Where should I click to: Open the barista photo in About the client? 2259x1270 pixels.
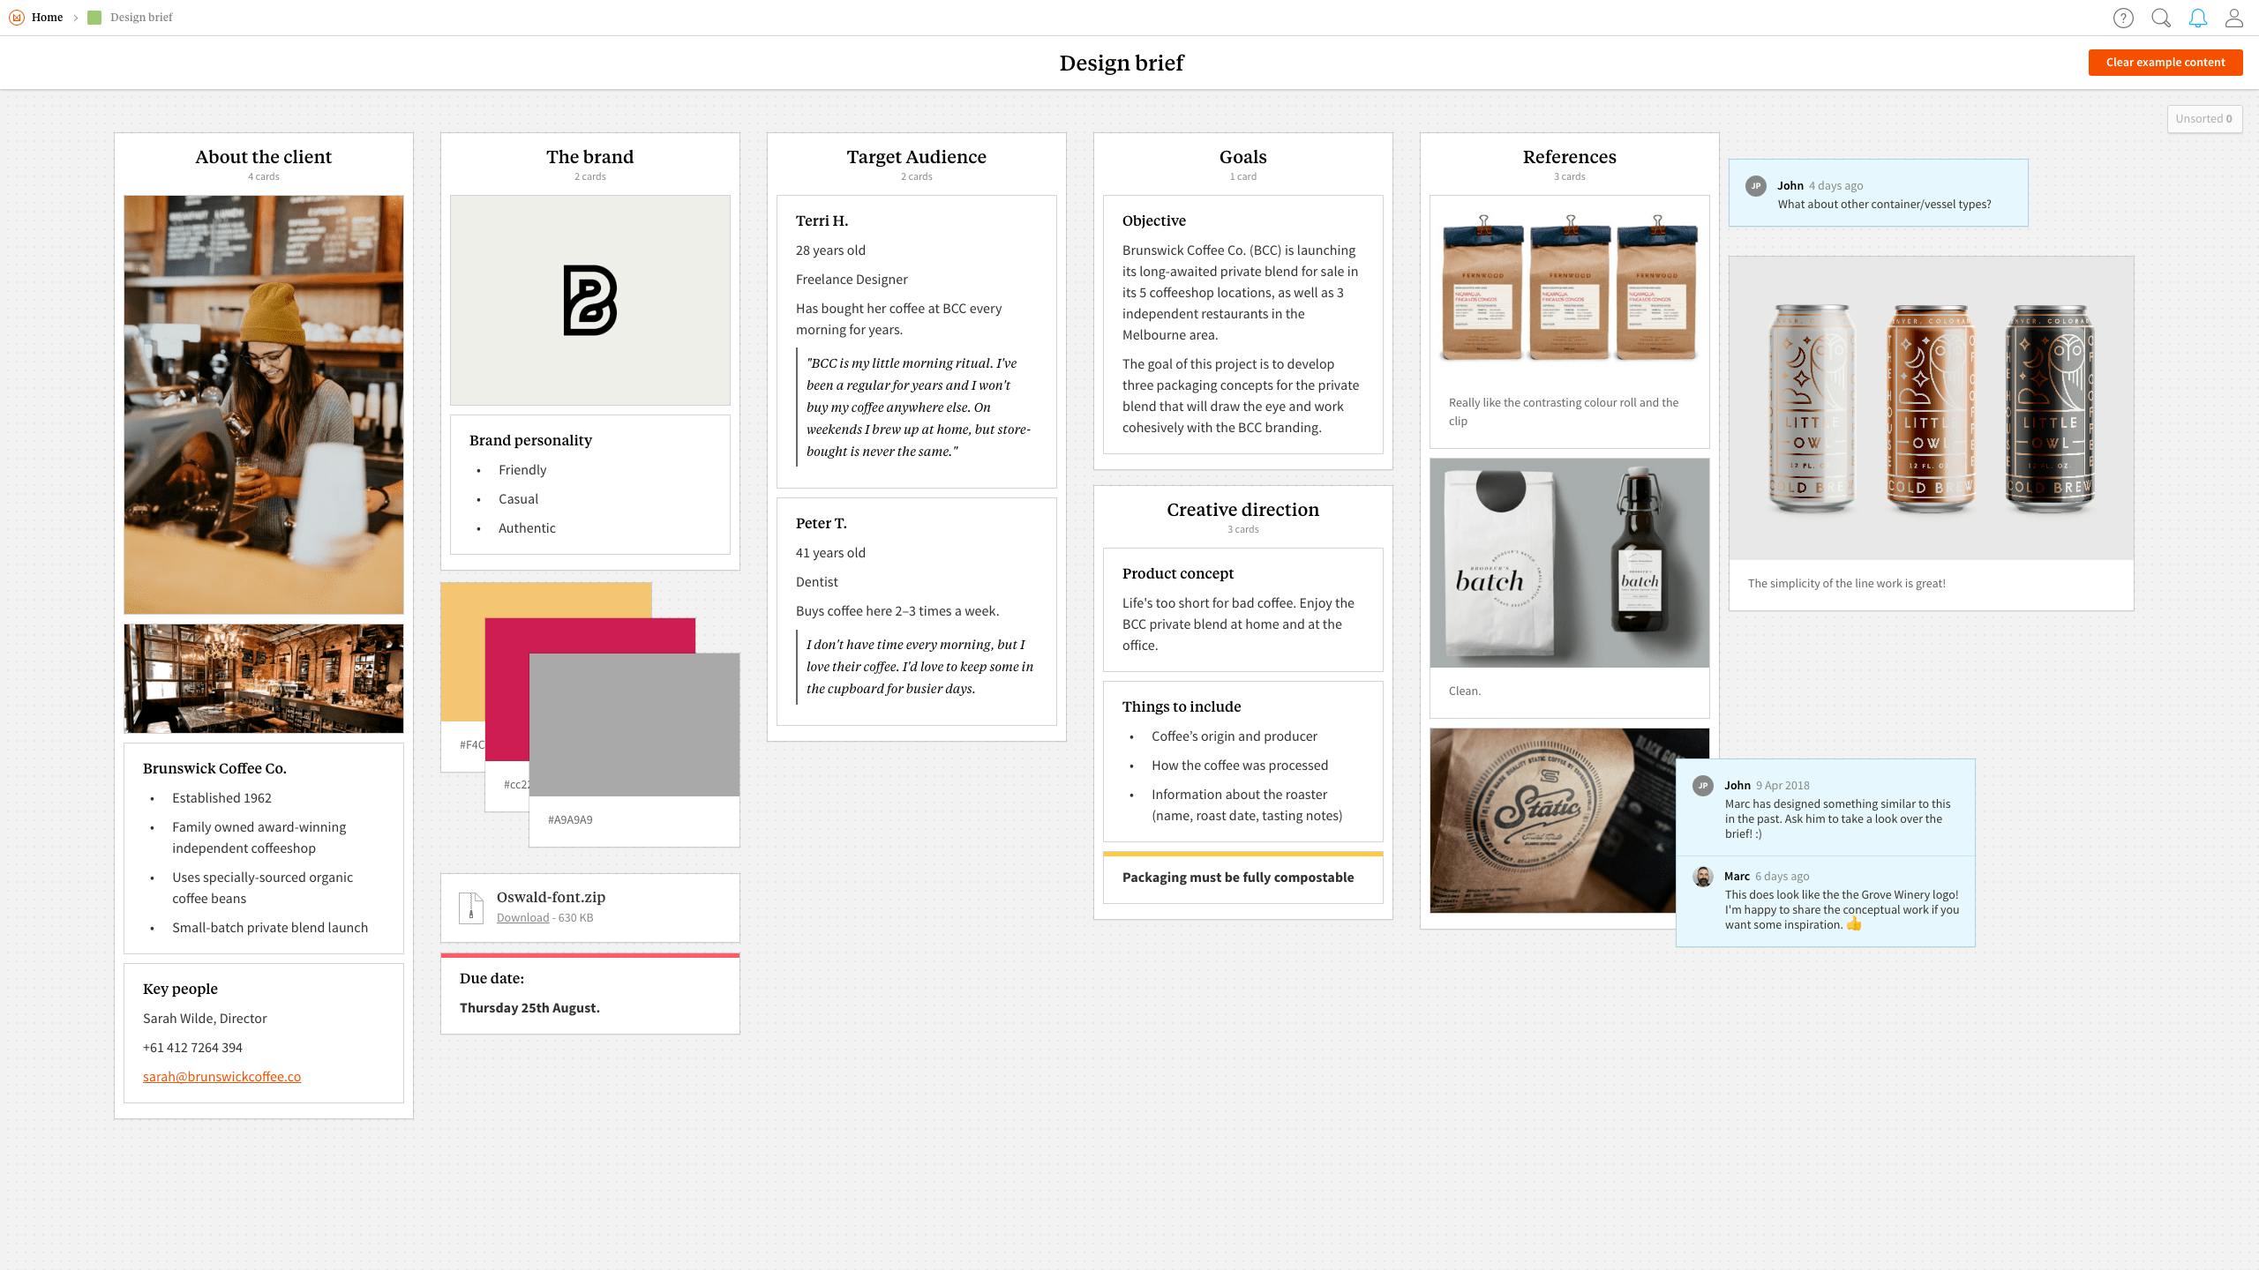click(263, 405)
